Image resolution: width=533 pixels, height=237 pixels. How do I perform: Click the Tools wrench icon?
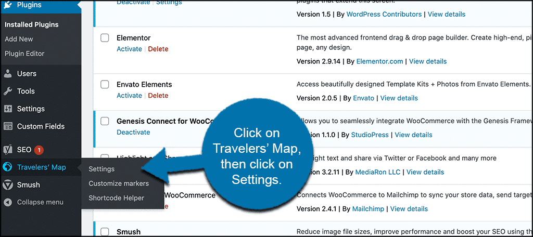tap(8, 91)
